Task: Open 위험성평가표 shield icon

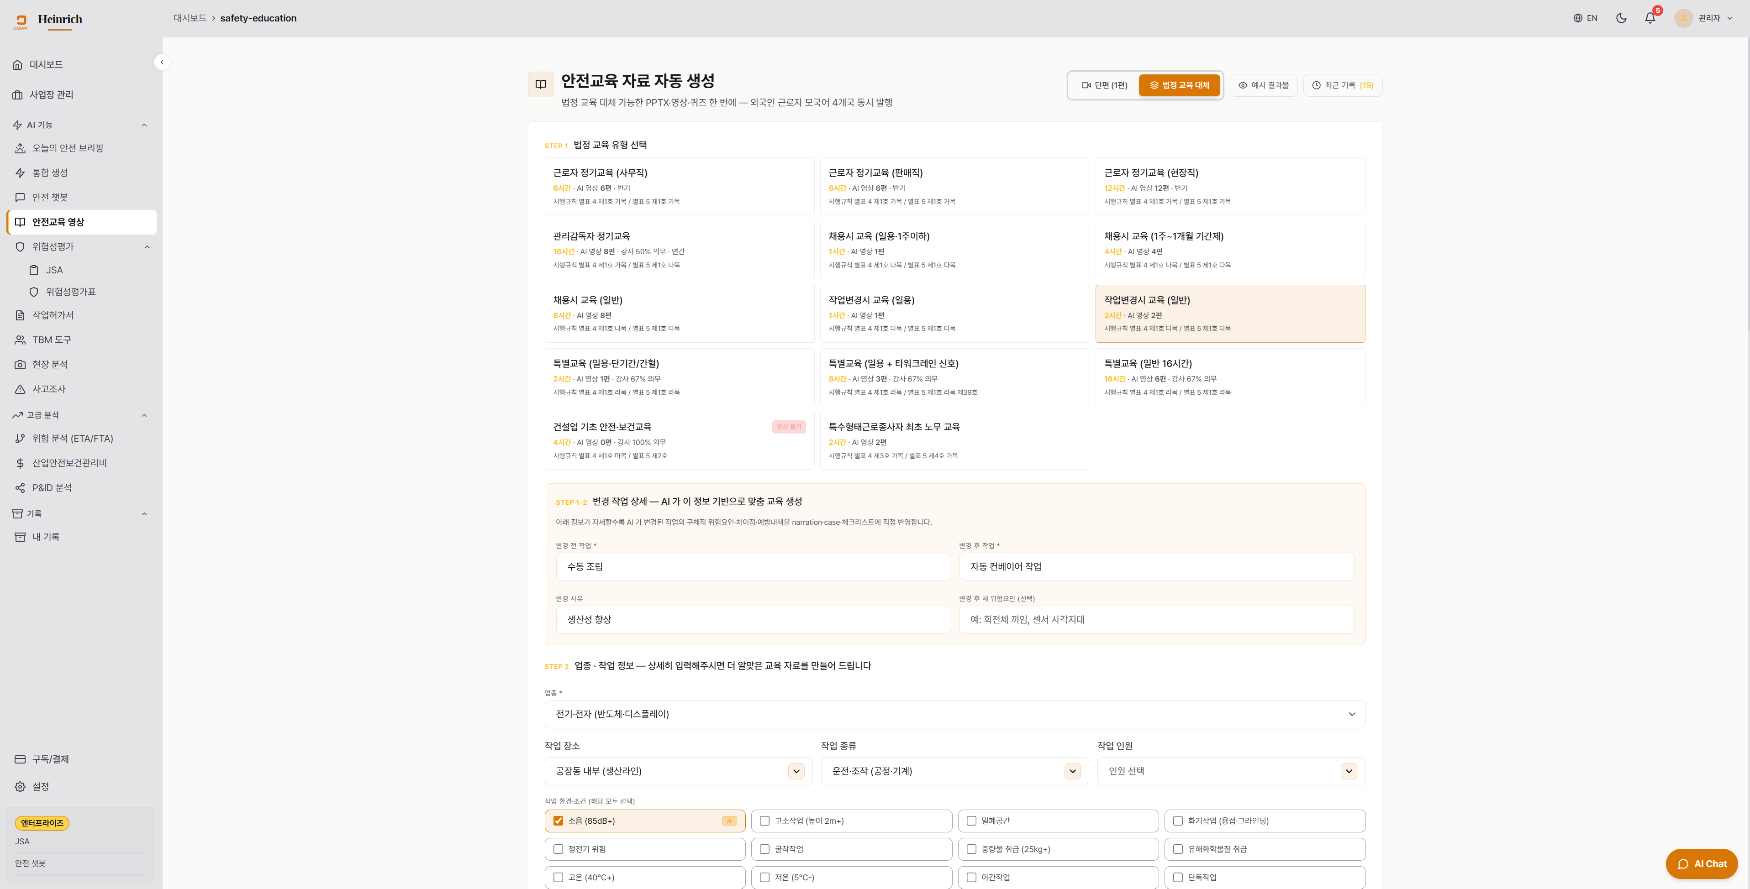Action: click(34, 292)
